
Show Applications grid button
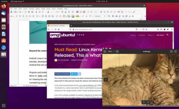(x=4, y=105)
